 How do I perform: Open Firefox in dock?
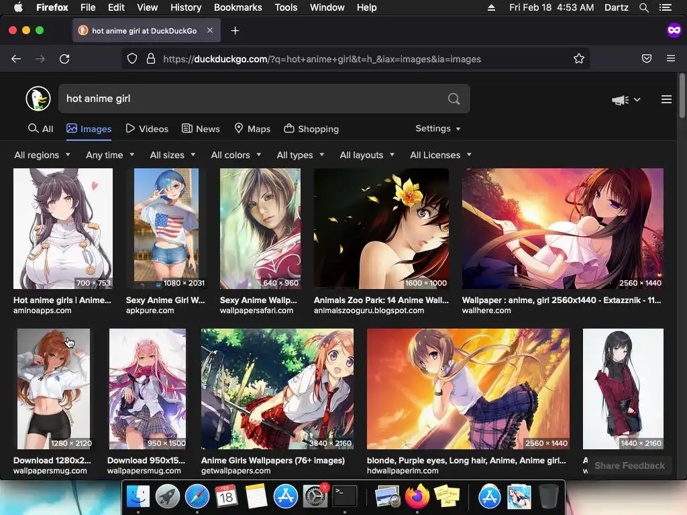click(417, 497)
